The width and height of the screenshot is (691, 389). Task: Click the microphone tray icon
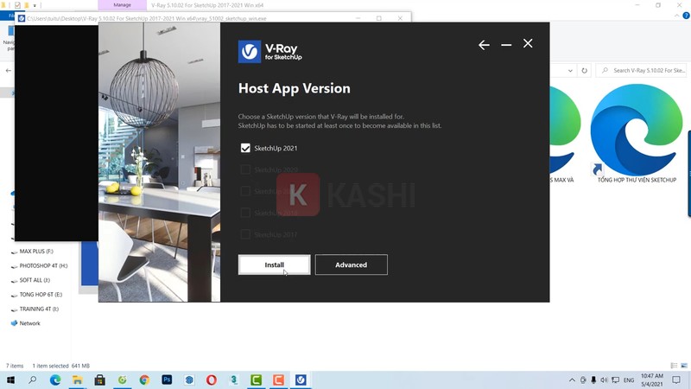tap(593, 379)
